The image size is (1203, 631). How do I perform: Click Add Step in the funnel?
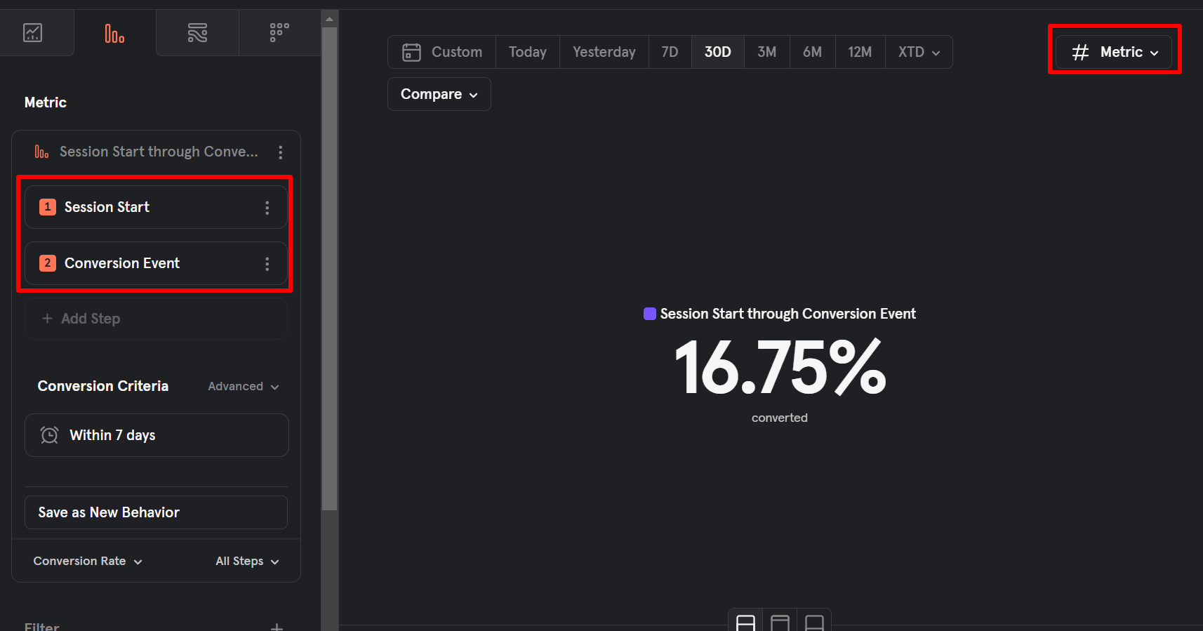point(156,319)
